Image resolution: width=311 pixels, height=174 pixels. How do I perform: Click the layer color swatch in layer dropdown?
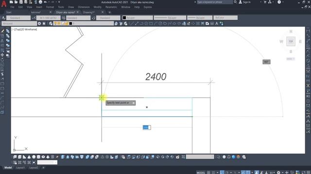pos(70,24)
